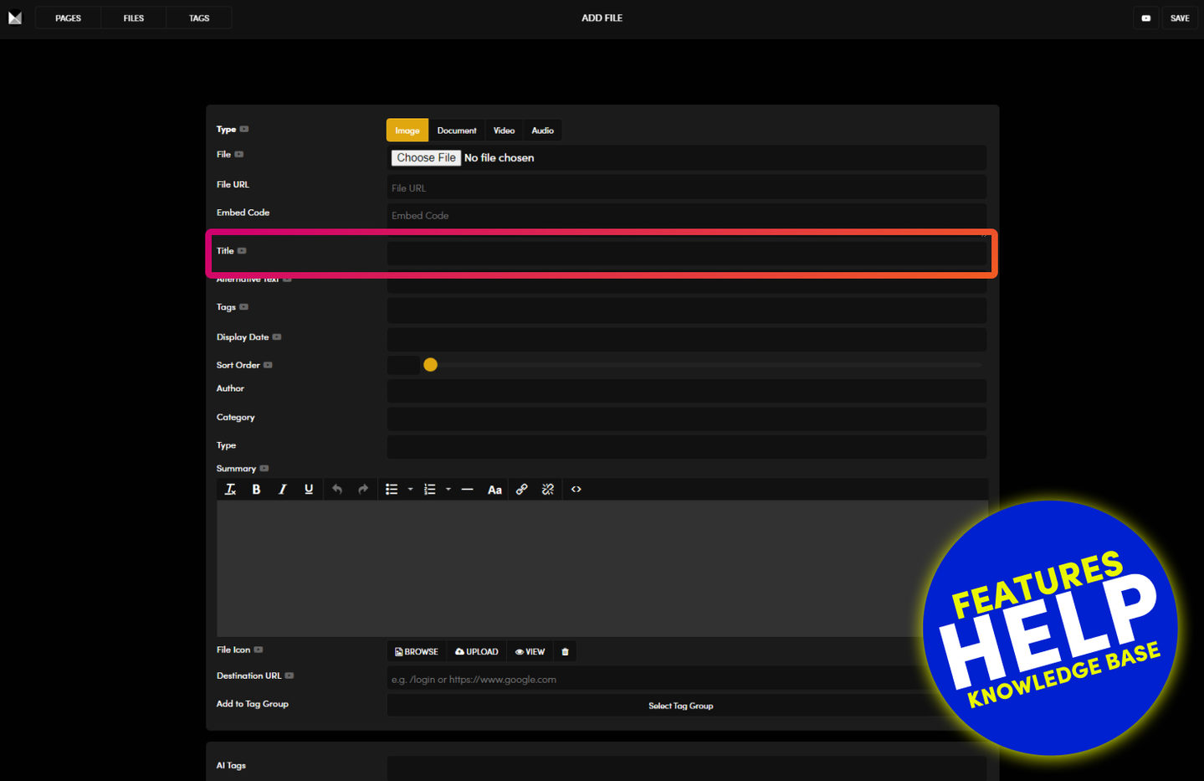Toggle italic formatting in Summary editor
The height and width of the screenshot is (781, 1204).
[x=283, y=490]
